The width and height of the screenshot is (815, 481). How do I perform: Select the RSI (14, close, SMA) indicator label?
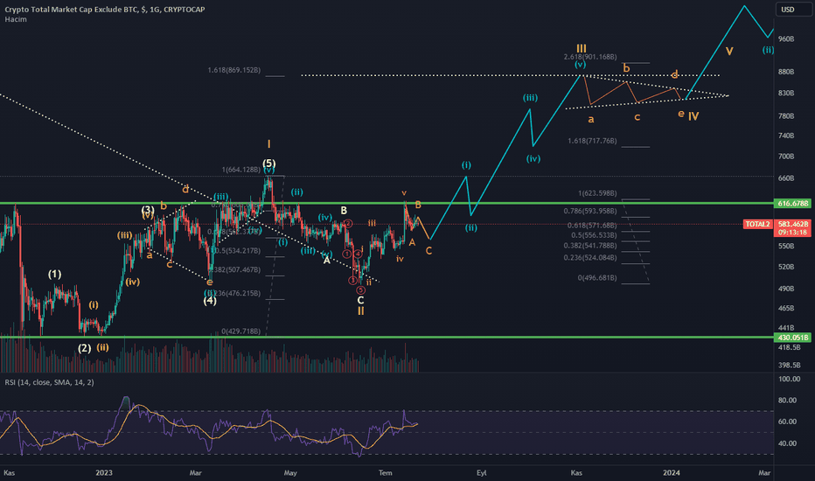pyautogui.click(x=49, y=382)
